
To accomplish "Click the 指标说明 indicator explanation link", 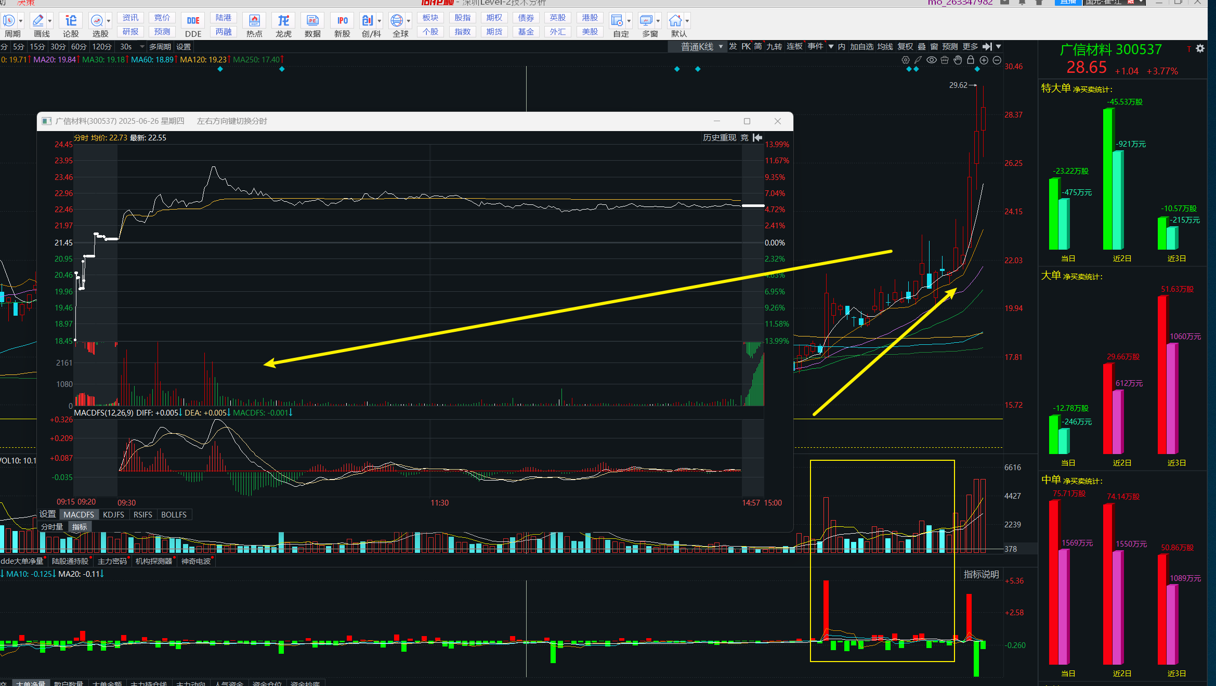I will [981, 574].
